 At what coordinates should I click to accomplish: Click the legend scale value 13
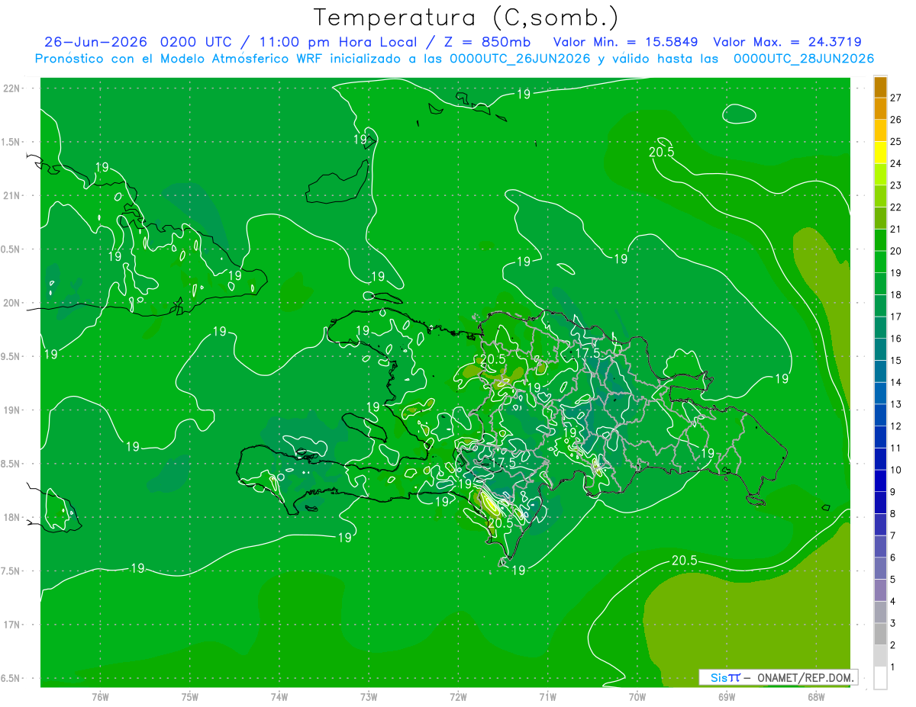(896, 404)
